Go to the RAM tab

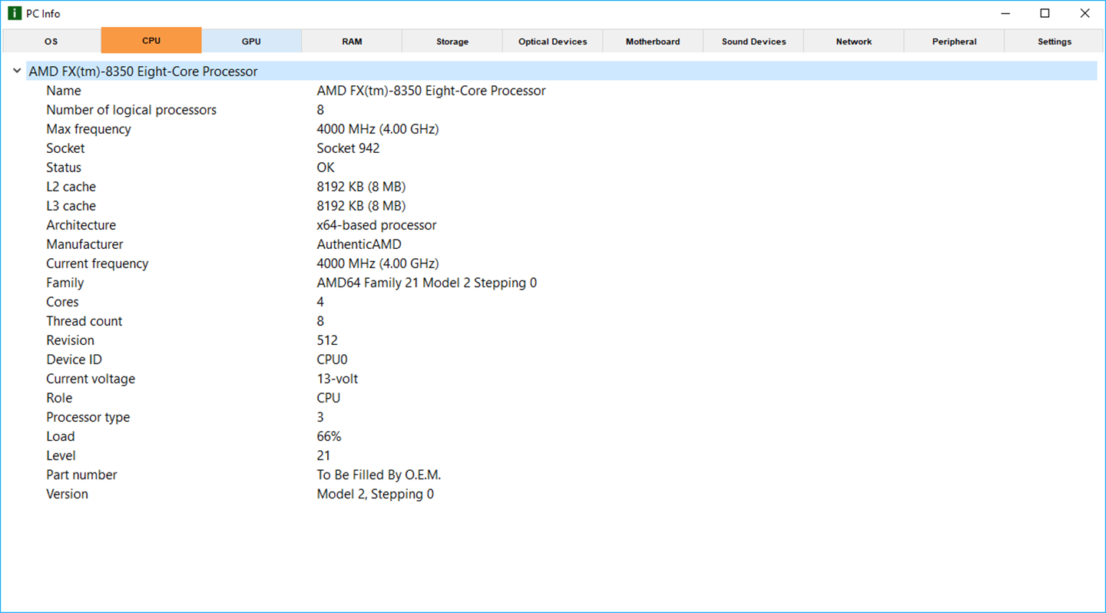[x=352, y=41]
